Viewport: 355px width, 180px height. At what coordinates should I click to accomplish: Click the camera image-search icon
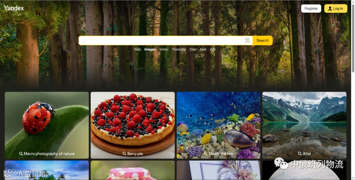(247, 40)
